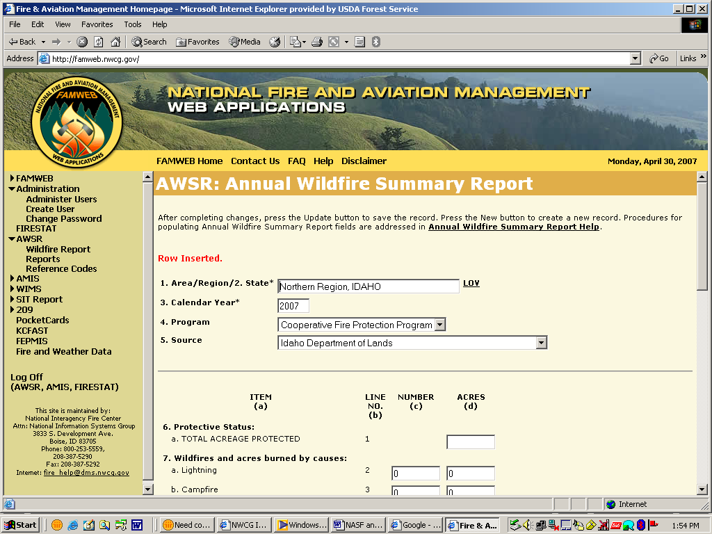
Task: Open Reference Codes under AWSR
Action: [61, 268]
